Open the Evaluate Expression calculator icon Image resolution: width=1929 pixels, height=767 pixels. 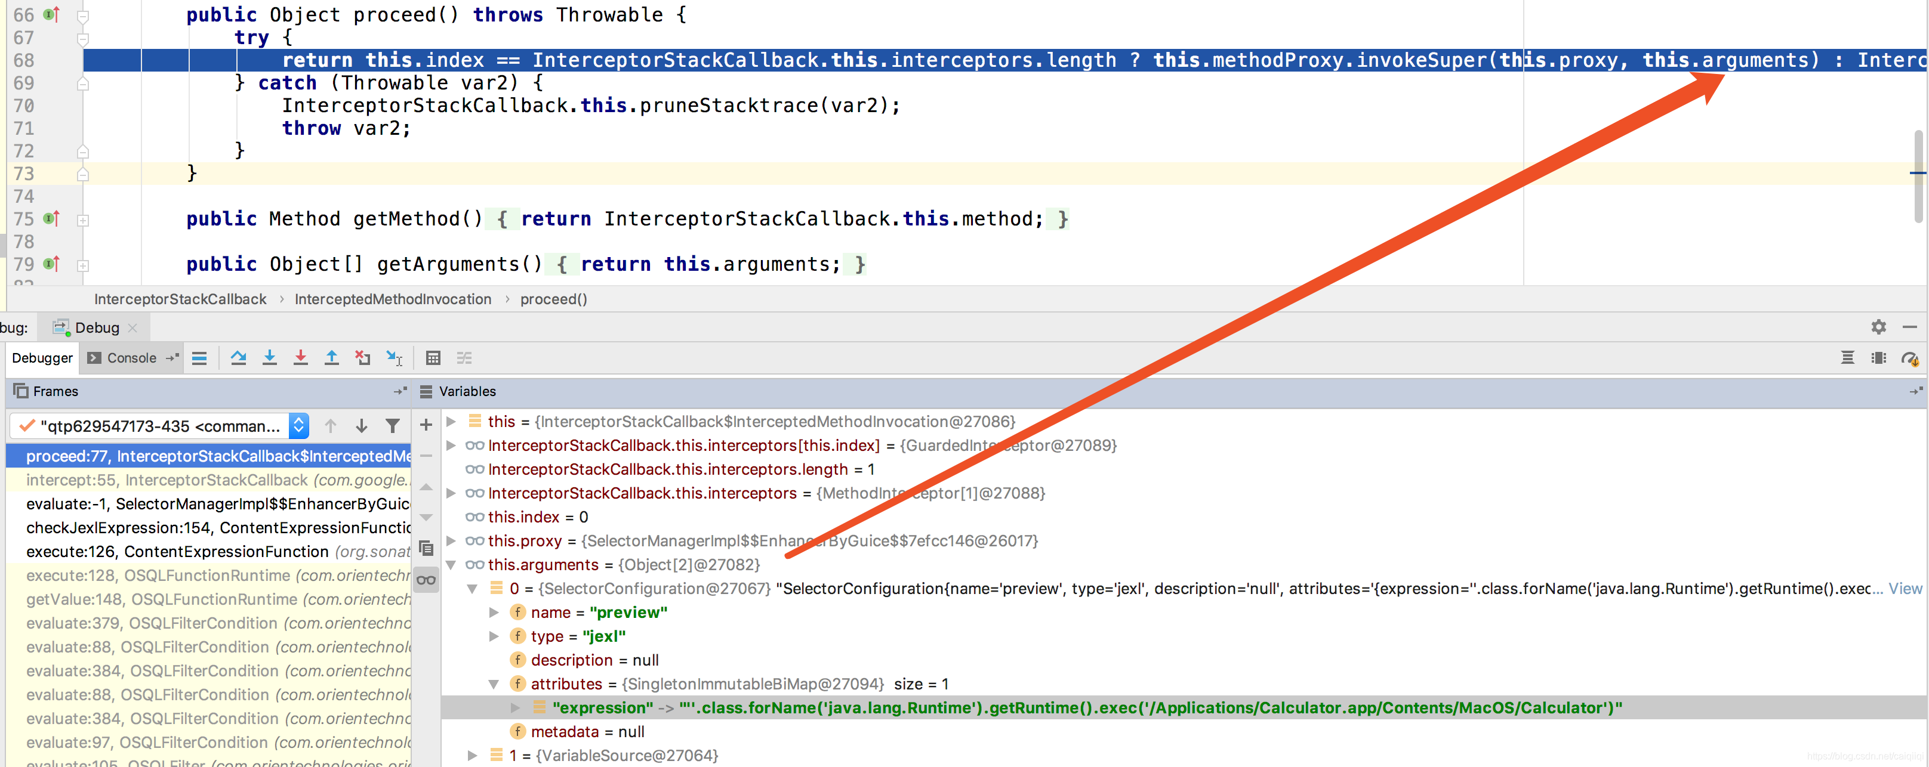coord(433,358)
